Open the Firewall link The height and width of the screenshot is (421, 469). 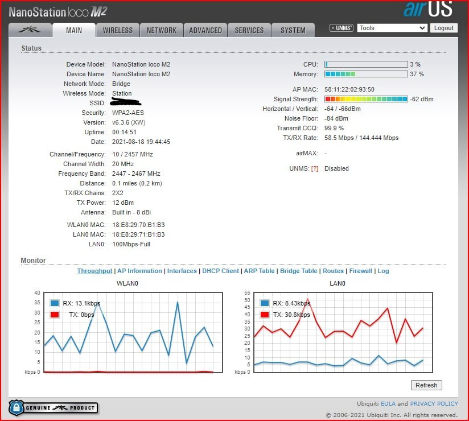pos(361,271)
